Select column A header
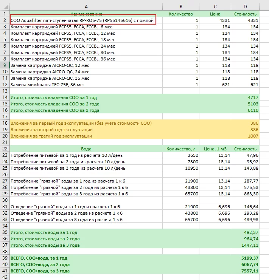 point(86,7)
